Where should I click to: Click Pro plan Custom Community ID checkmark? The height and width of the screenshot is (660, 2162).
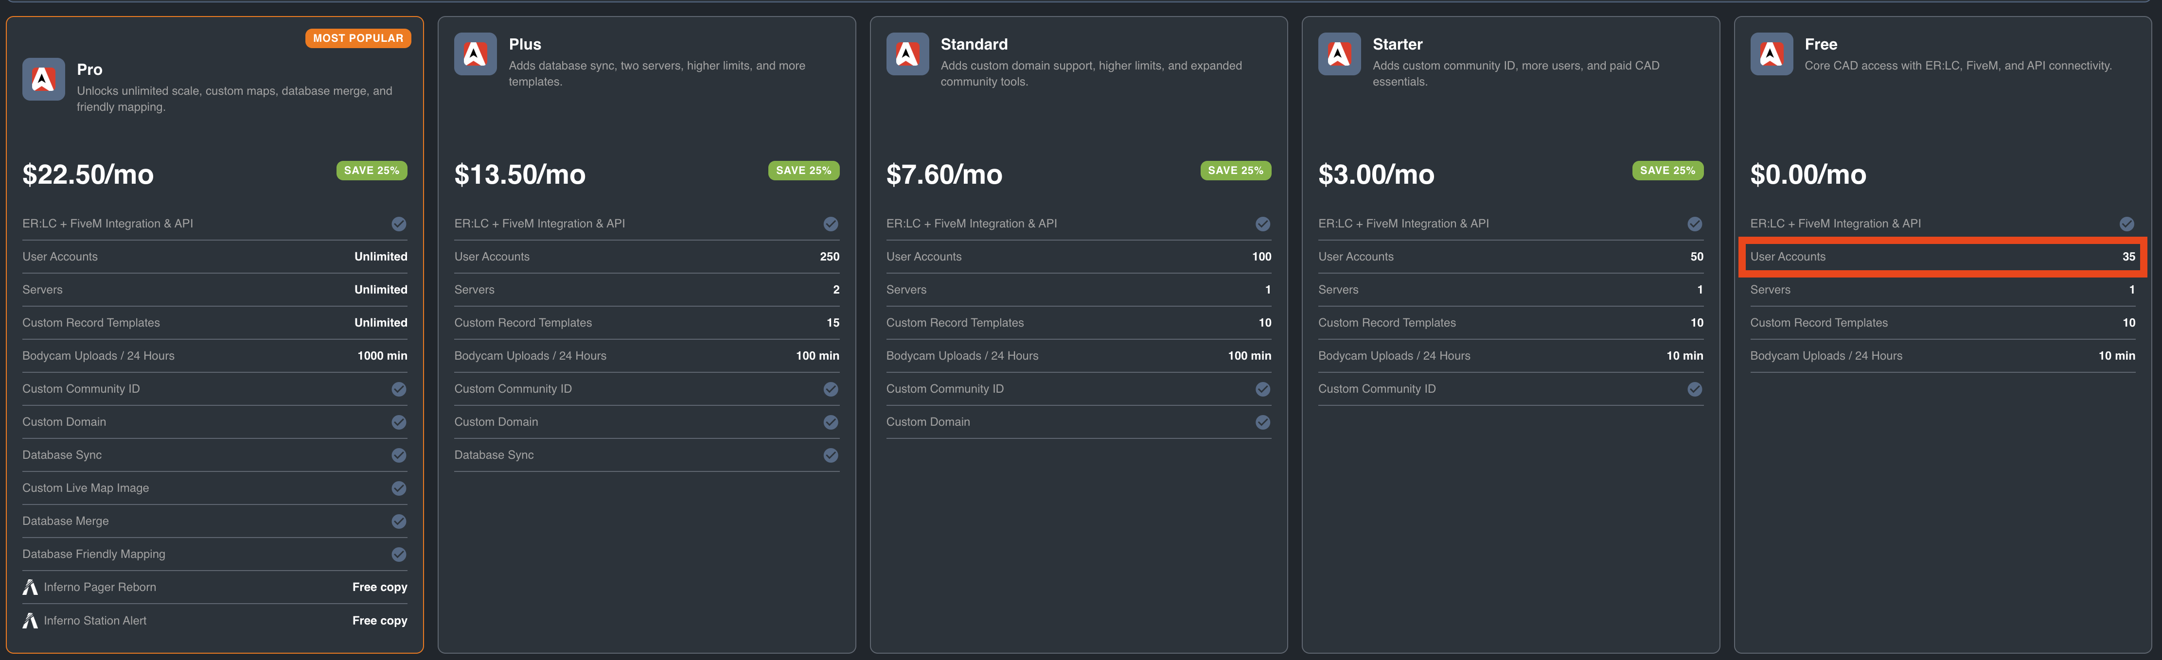pyautogui.click(x=399, y=389)
